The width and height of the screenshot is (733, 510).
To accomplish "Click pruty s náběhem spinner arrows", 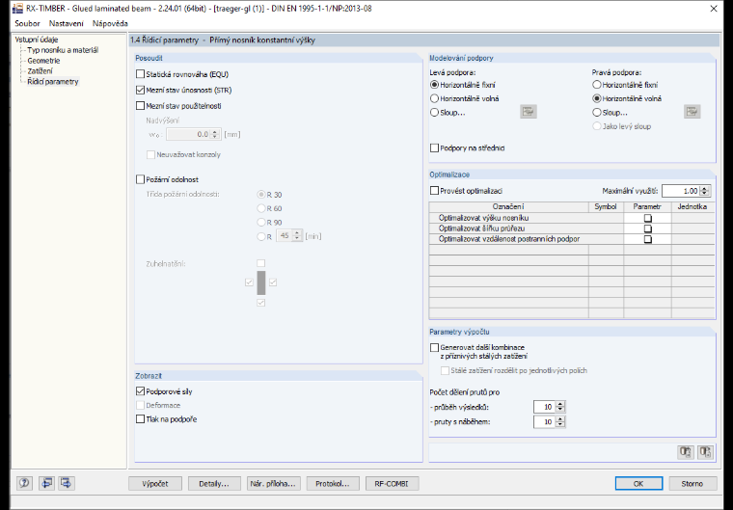I will click(560, 421).
